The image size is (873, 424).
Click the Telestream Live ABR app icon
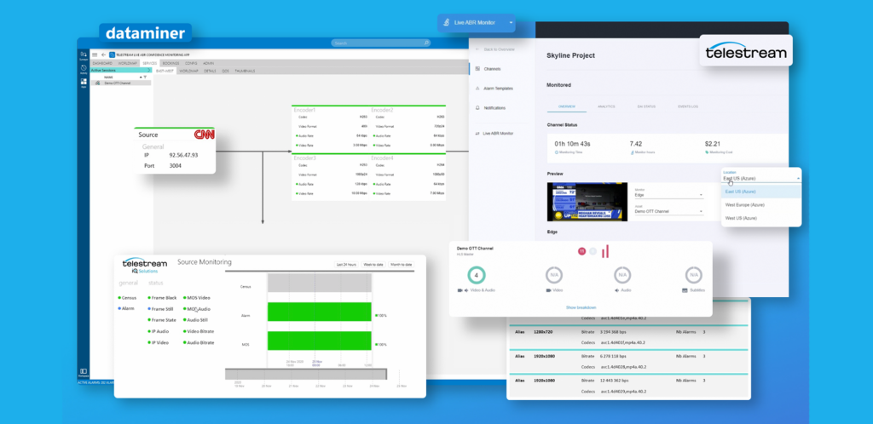point(112,55)
